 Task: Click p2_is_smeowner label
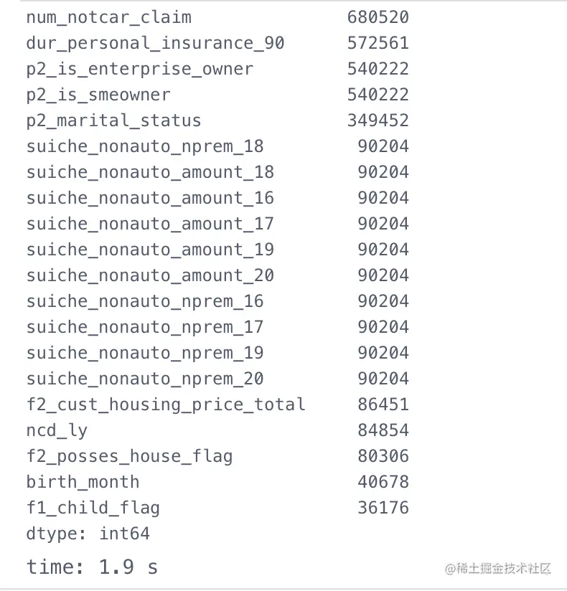[x=98, y=95]
